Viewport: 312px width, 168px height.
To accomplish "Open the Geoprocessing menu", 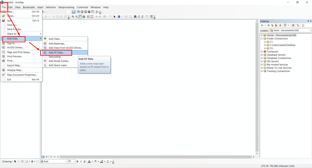I will point(66,7).
